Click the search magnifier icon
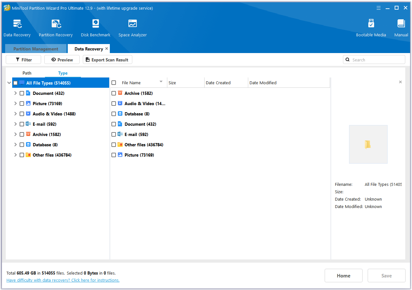Screen dimensions: 412x290 pos(348,60)
